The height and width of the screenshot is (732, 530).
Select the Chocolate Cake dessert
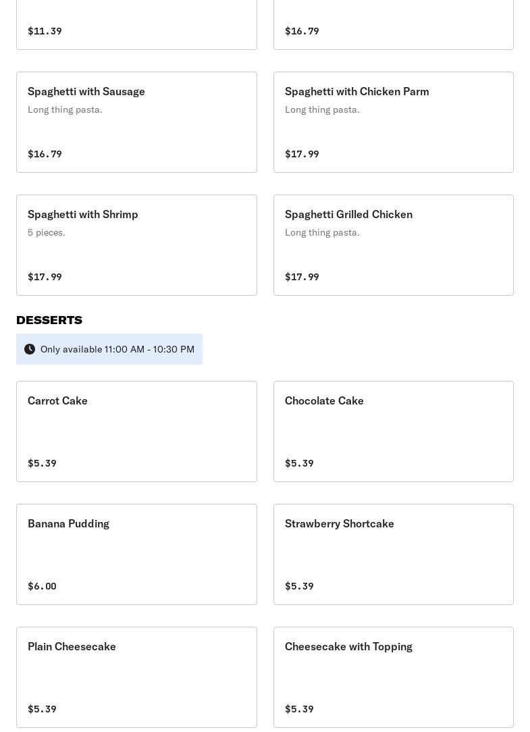393,432
